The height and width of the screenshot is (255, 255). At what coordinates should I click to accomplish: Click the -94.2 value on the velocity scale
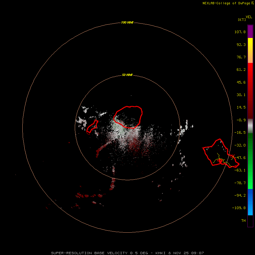click(240, 195)
